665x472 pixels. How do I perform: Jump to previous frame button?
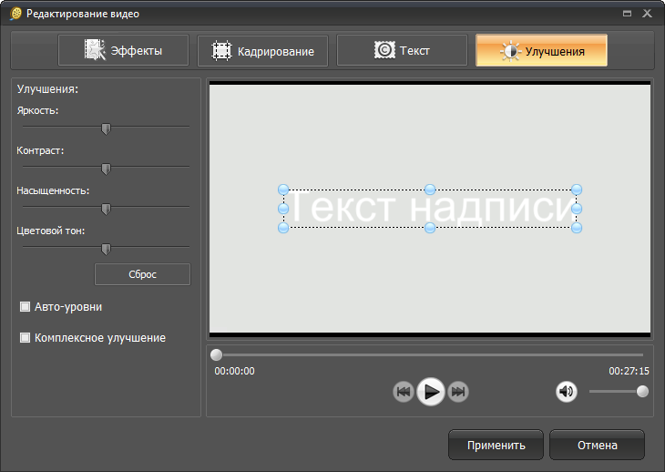[x=404, y=392]
